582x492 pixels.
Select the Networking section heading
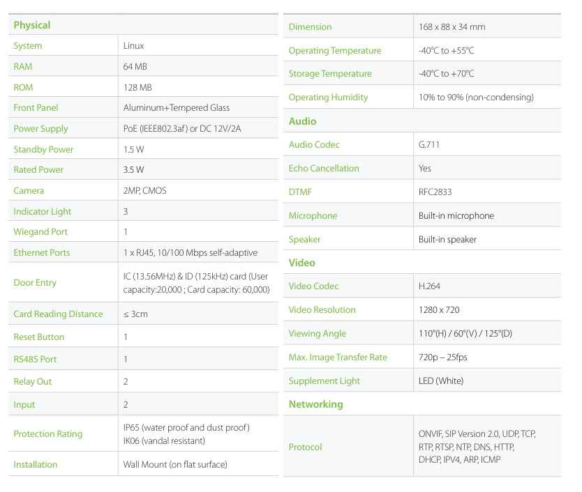tap(315, 404)
